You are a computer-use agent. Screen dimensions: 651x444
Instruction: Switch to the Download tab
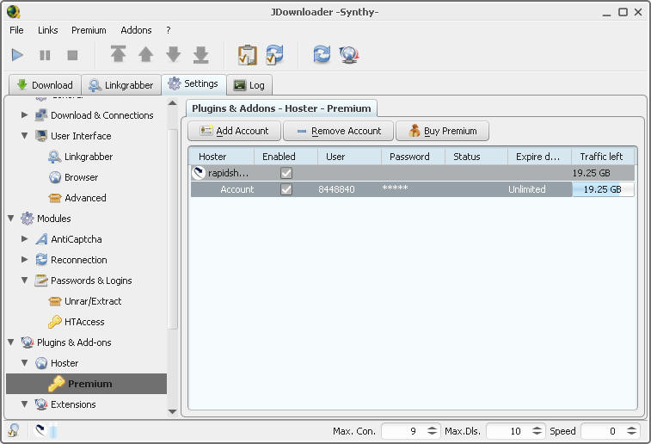(45, 85)
